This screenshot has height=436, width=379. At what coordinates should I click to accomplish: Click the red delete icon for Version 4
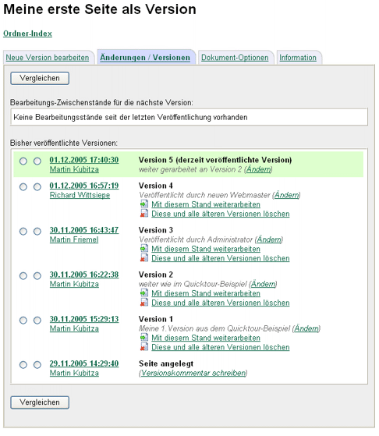143,214
